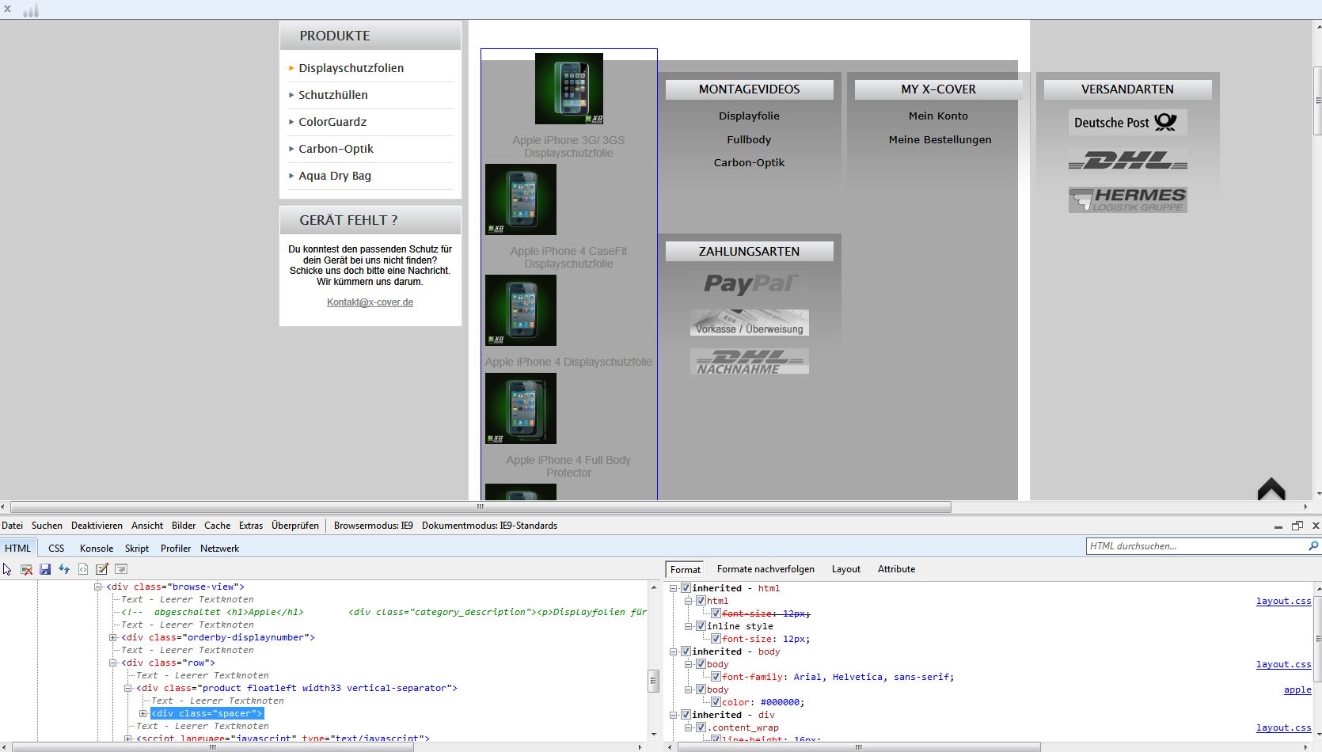Click the Vorkasse / Überweisung payment image

click(x=750, y=323)
